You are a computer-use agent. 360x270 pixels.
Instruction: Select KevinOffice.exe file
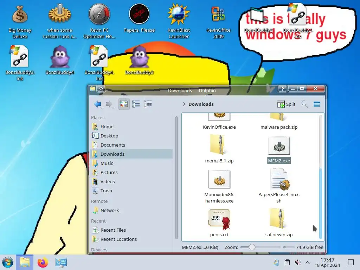pos(219,122)
